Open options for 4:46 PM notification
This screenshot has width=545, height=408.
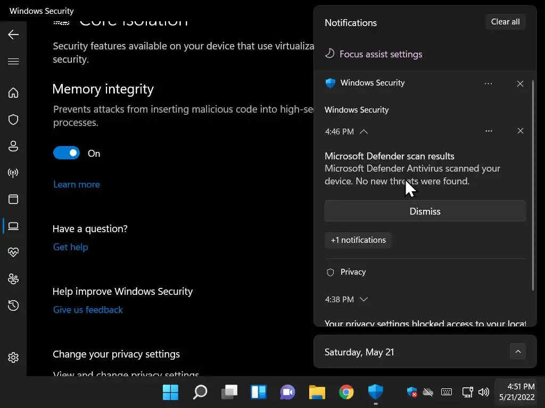(489, 131)
